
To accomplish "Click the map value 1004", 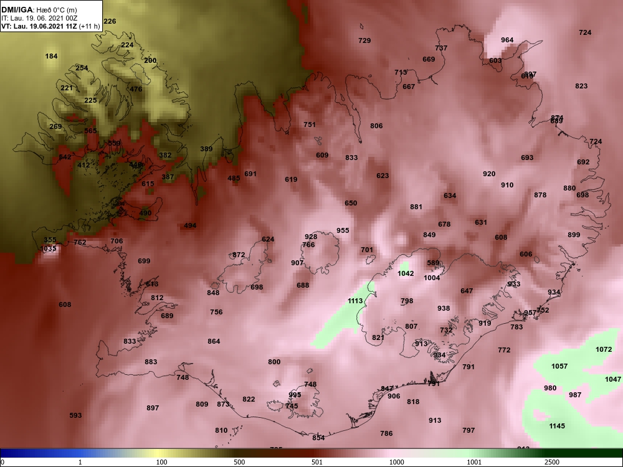I will pos(432,278).
